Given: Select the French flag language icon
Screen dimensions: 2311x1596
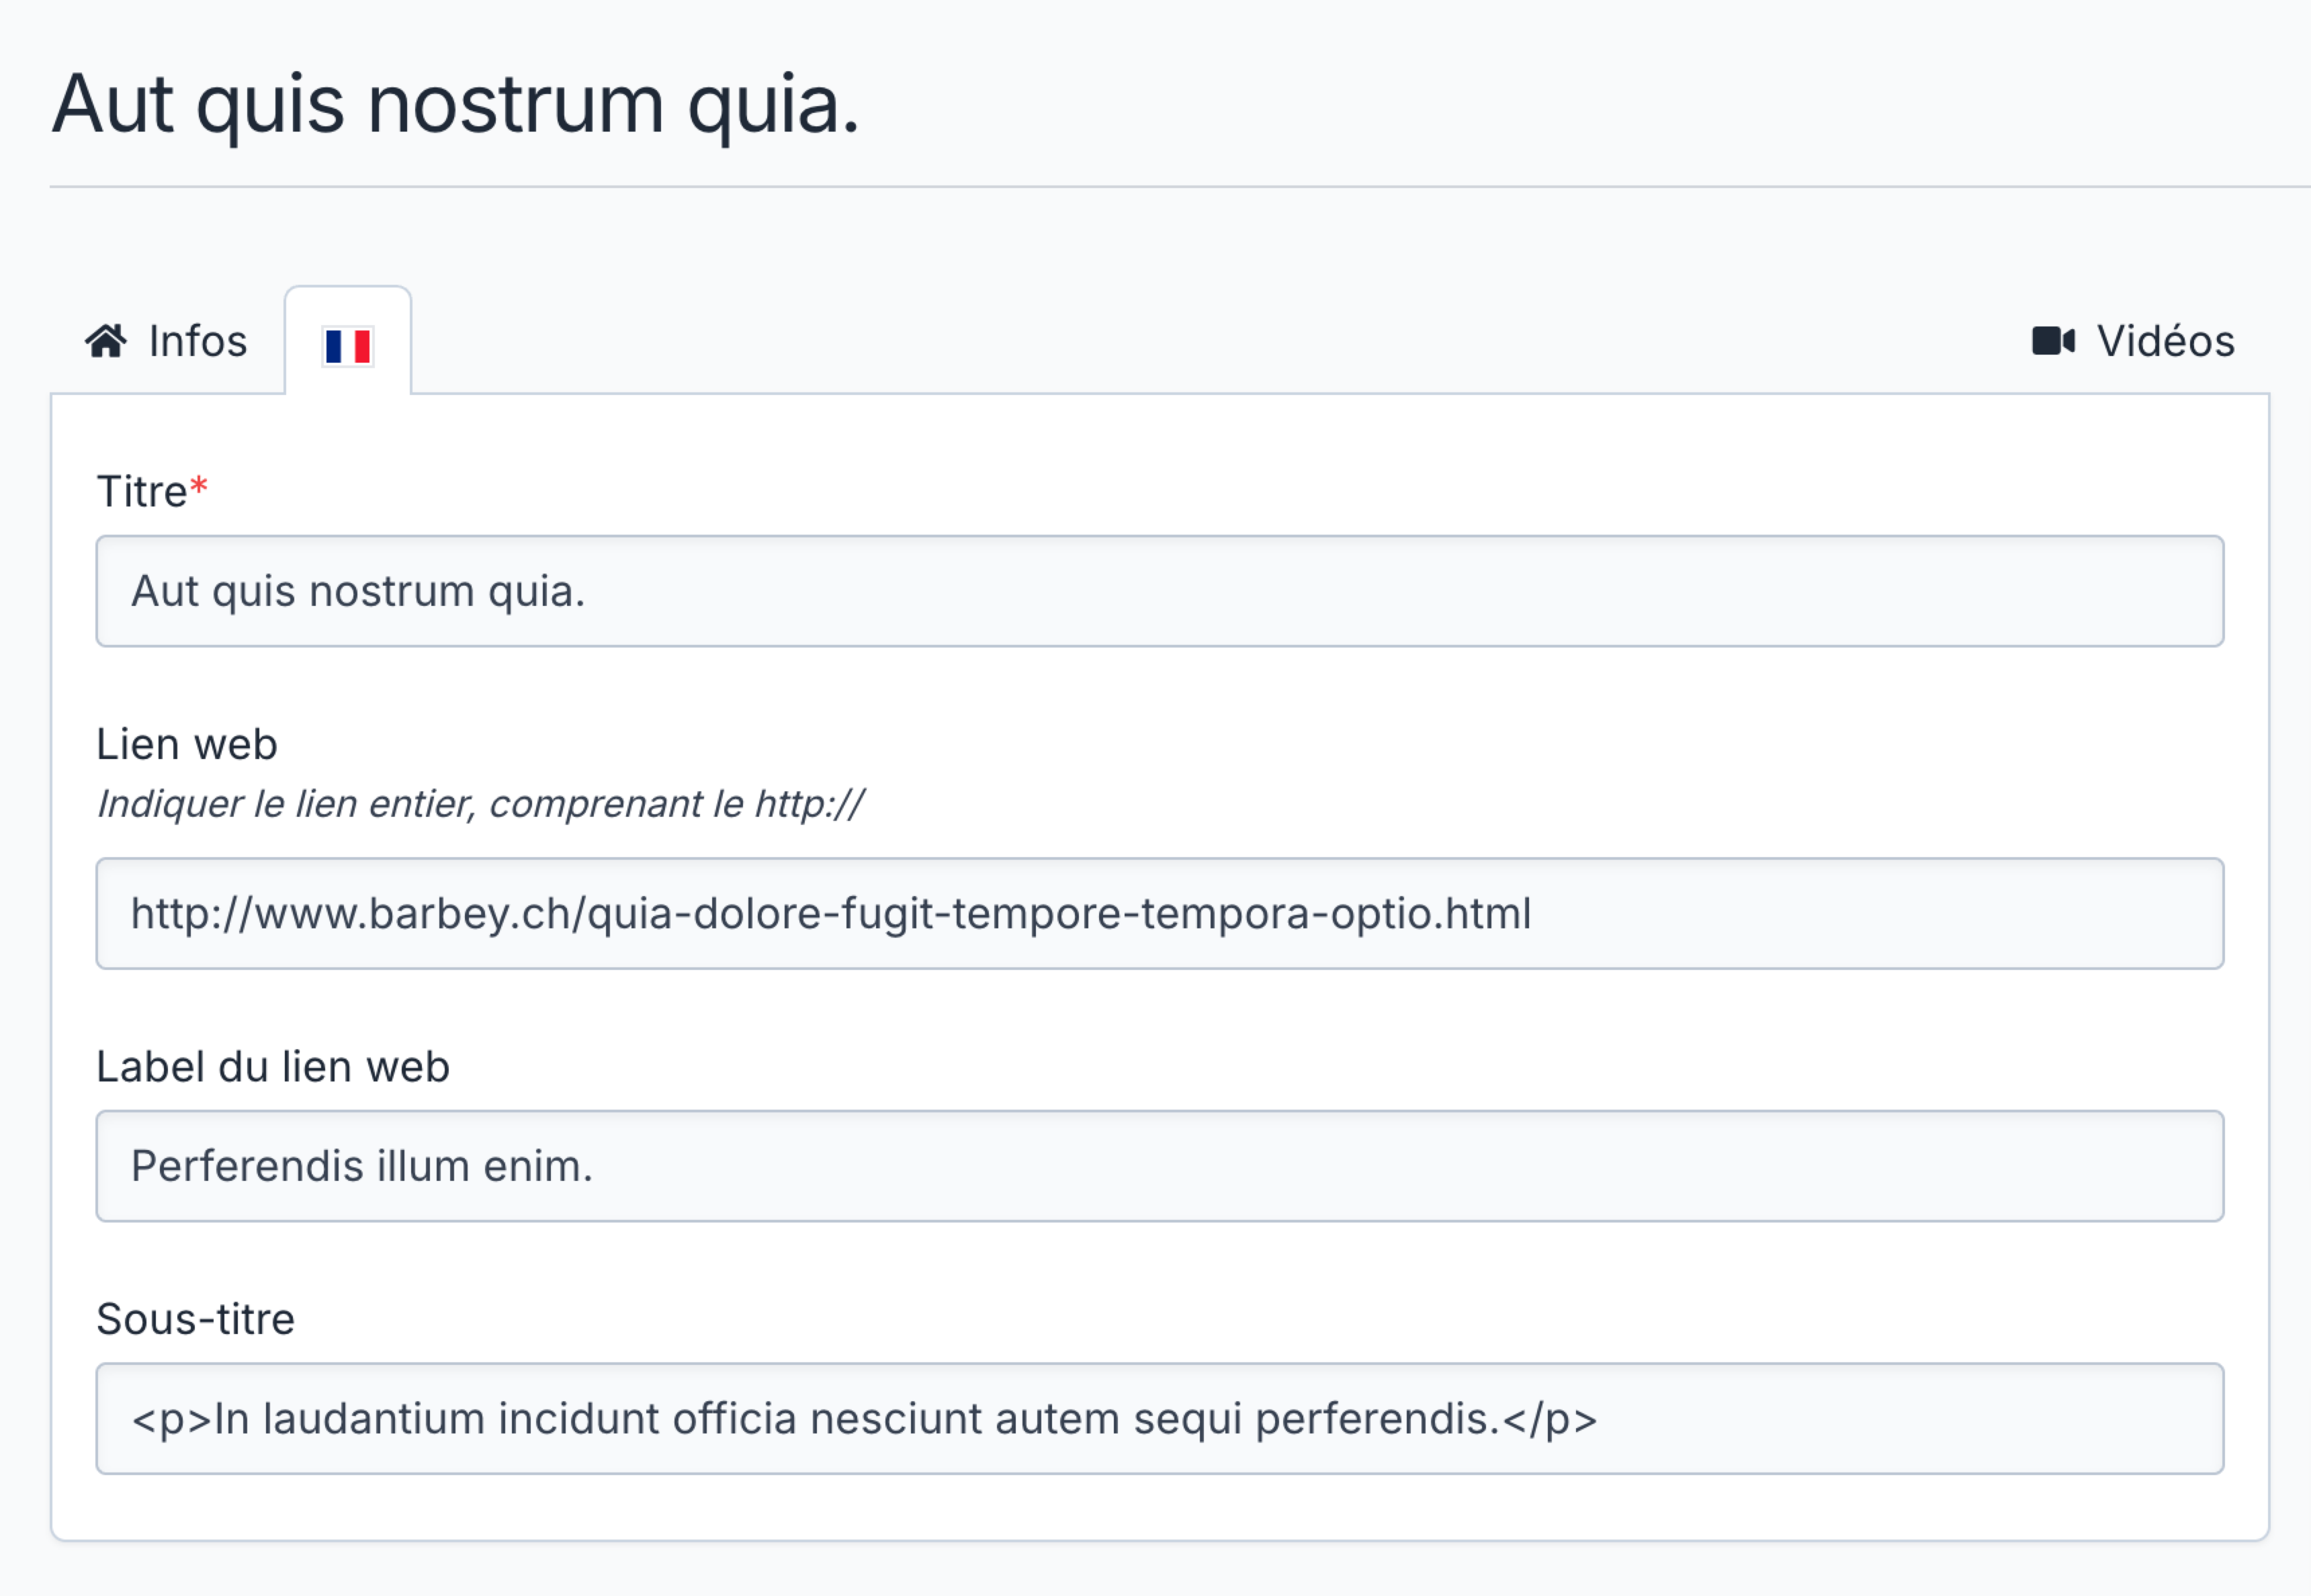Looking at the screenshot, I should coord(348,346).
